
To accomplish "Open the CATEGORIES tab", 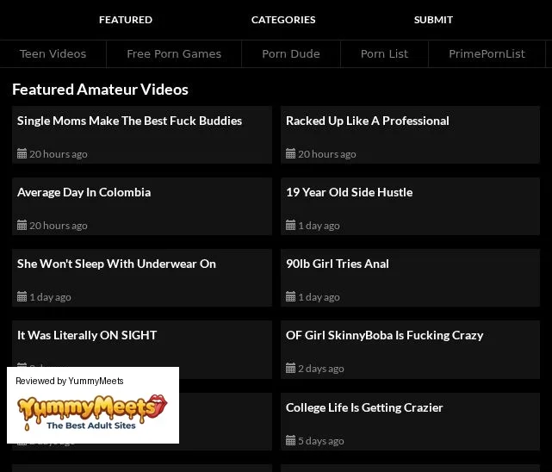I will tap(283, 20).
